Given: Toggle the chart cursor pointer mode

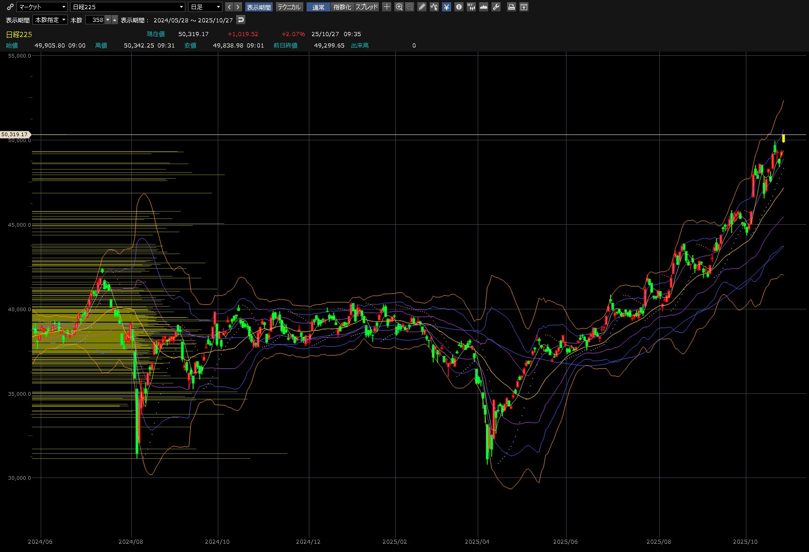Looking at the screenshot, I should tap(434, 7).
